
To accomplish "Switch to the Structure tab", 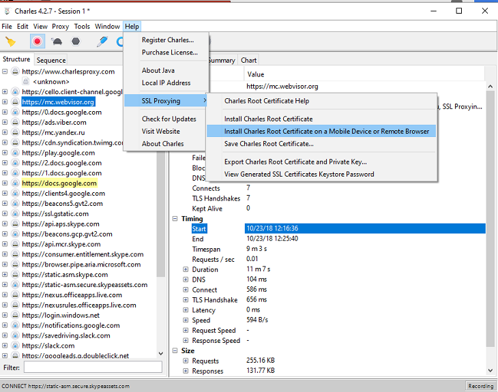I will pyautogui.click(x=16, y=59).
